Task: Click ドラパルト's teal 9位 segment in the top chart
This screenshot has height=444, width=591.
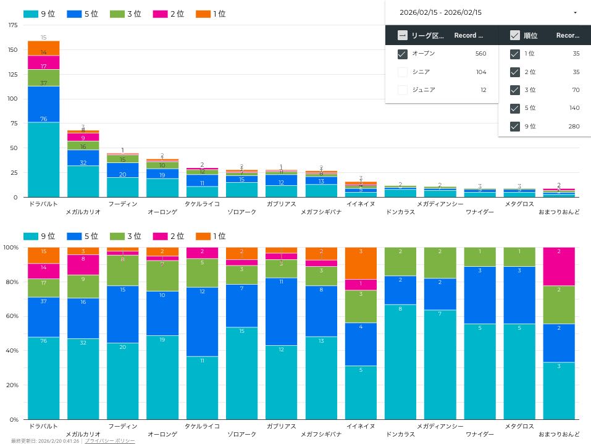Action: pos(43,159)
